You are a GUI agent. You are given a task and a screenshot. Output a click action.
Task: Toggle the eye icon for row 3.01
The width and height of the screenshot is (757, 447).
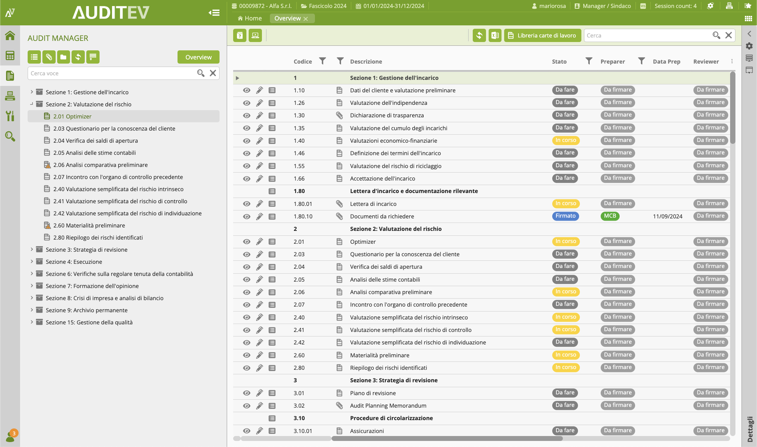[246, 393]
